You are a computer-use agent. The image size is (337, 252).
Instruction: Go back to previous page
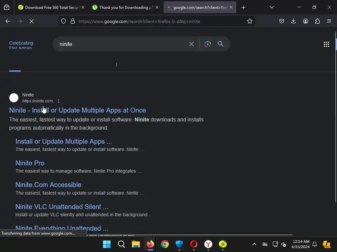coord(8,21)
